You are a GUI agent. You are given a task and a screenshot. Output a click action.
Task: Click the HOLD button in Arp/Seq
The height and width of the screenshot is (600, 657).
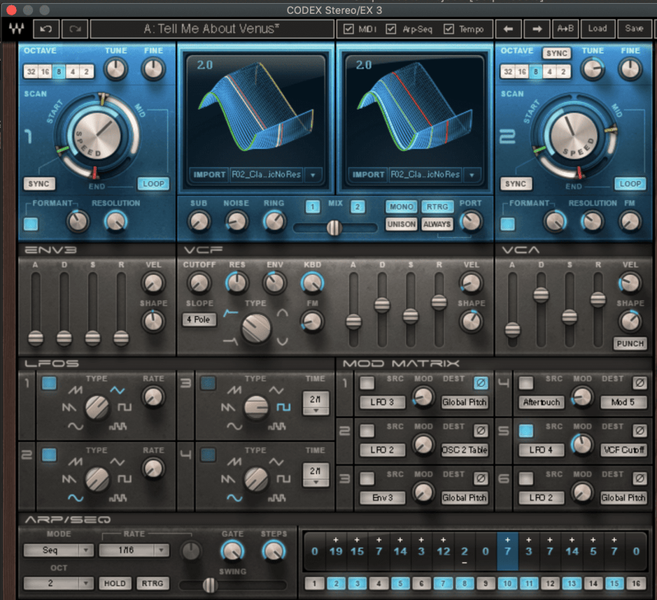point(115,583)
